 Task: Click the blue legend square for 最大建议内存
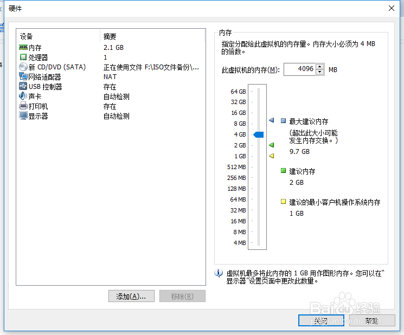point(283,121)
